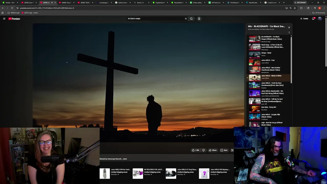Open the '(3813) mgk - treadi...' bookmark

pyautogui.click(x=30, y=13)
